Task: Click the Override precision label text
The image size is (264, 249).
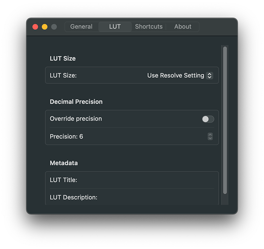Action: [76, 119]
